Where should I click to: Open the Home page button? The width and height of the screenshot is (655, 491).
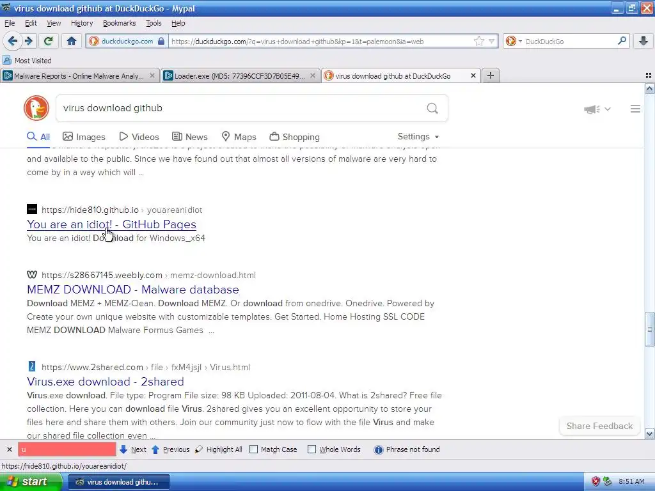72,41
